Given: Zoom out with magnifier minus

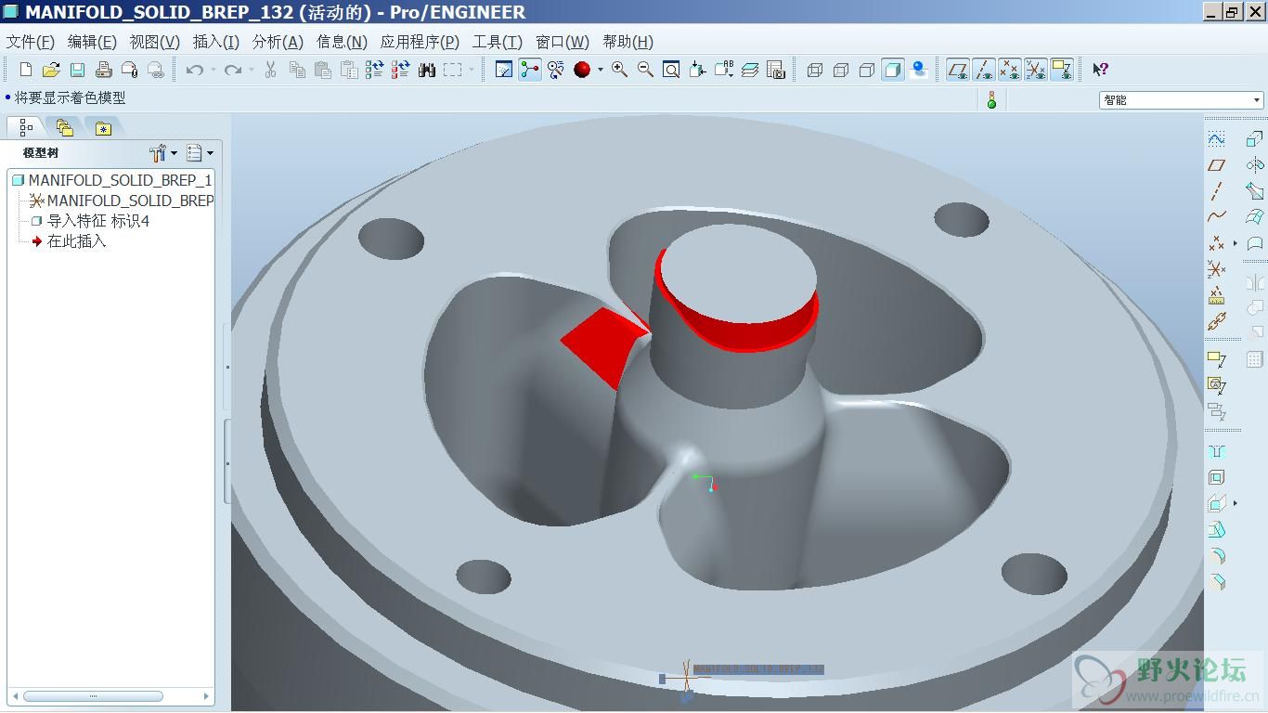Looking at the screenshot, I should point(645,70).
